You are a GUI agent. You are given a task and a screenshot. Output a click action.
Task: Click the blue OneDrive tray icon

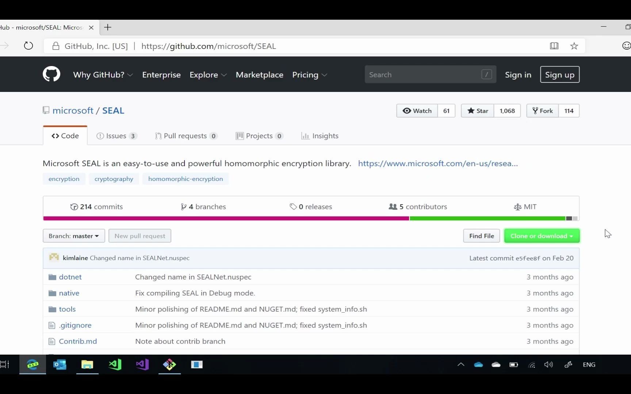[x=478, y=364]
